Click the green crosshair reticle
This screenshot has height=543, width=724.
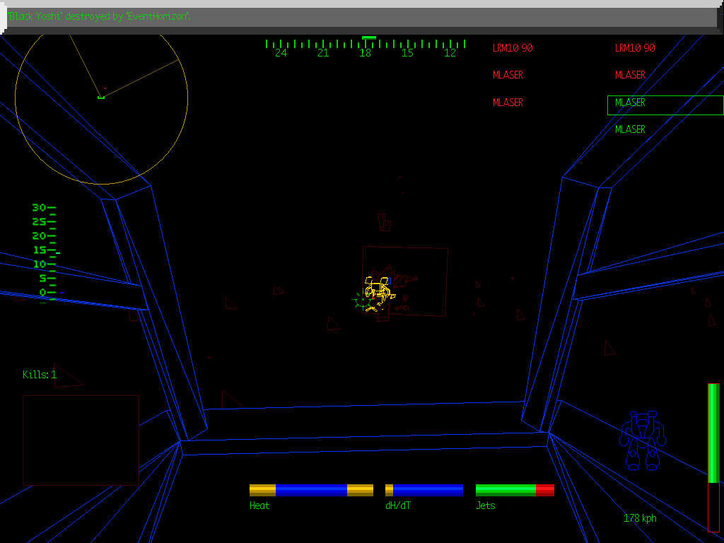[x=363, y=301]
